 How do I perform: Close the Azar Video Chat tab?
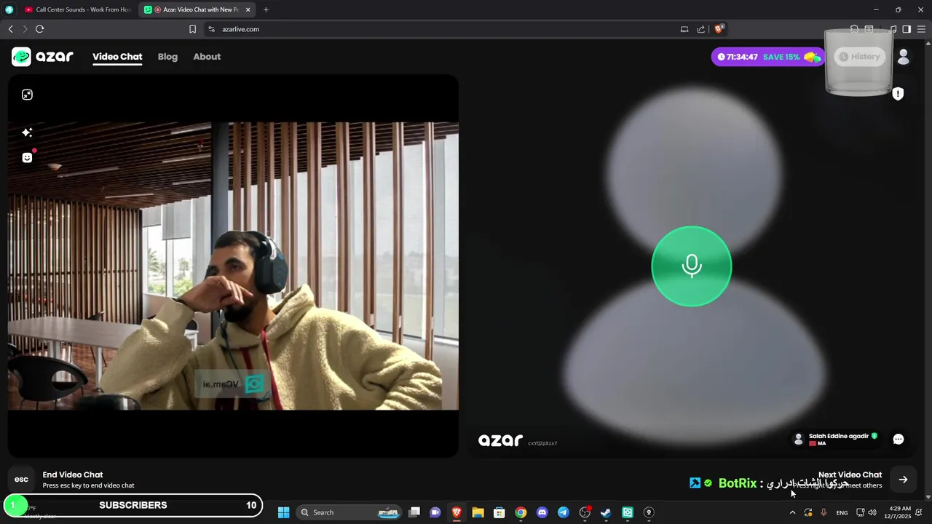248,9
